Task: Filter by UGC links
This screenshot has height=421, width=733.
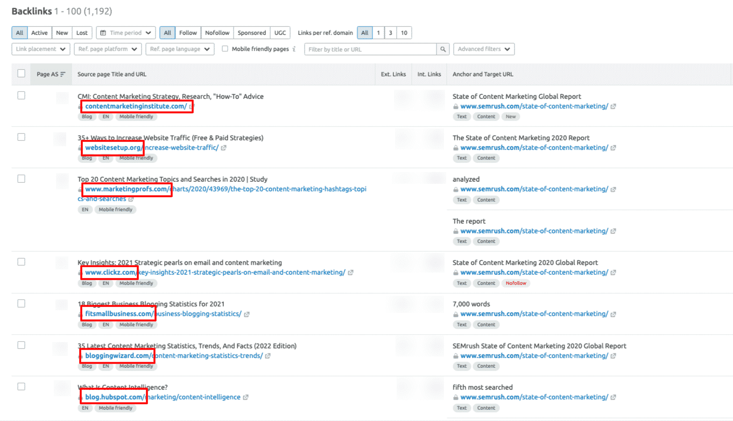Action: point(280,33)
